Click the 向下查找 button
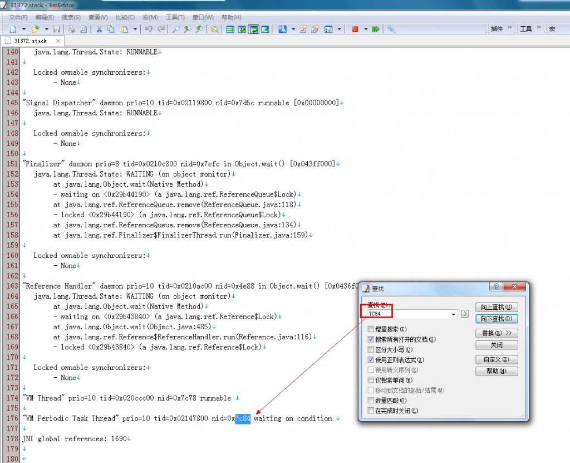The width and height of the screenshot is (570, 463). point(497,319)
